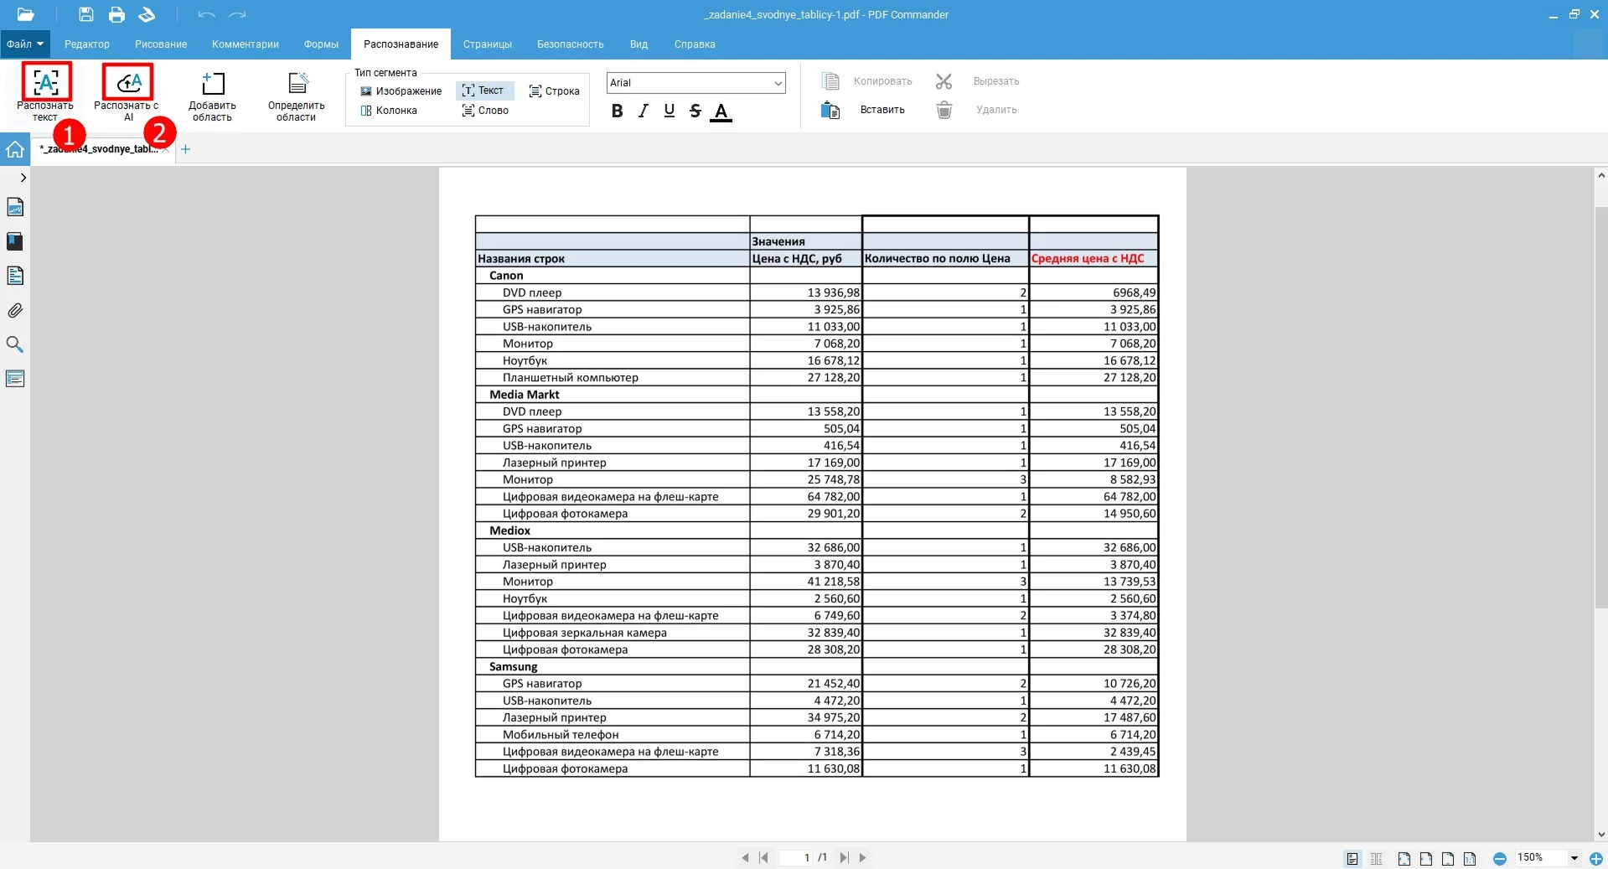Screen dimensions: 1608x869
Task: Click the page number input field
Action: click(796, 857)
